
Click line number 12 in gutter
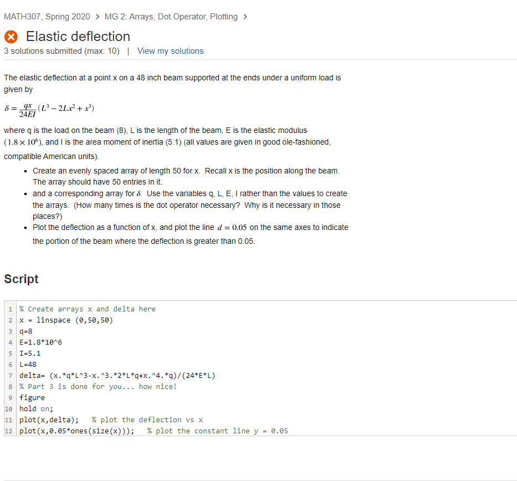pos(8,431)
